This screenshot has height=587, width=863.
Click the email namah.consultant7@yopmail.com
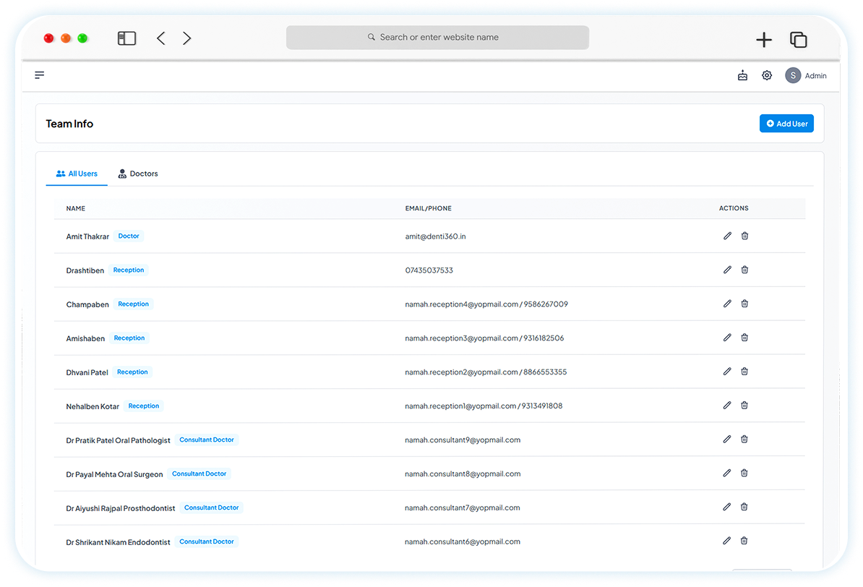tap(463, 507)
